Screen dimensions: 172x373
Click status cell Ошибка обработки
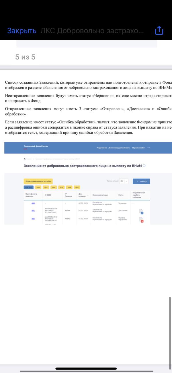123,219
